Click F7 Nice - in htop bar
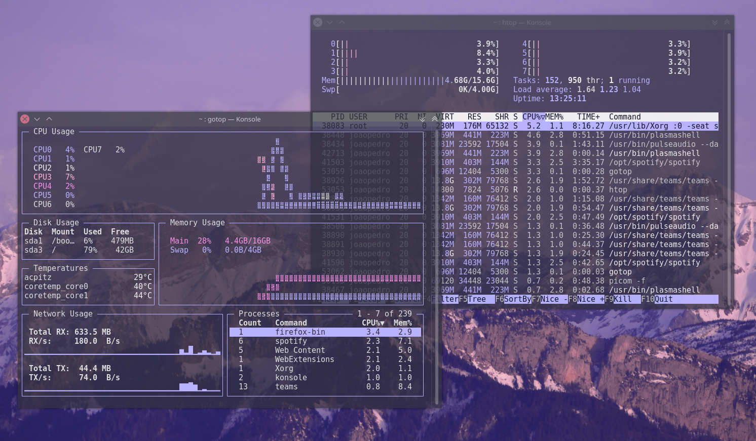 (x=549, y=299)
